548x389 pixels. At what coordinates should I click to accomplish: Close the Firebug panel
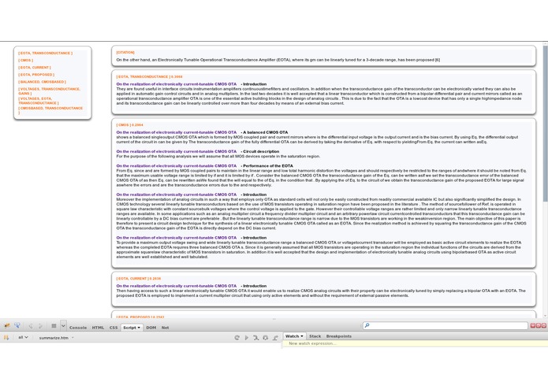point(543,325)
